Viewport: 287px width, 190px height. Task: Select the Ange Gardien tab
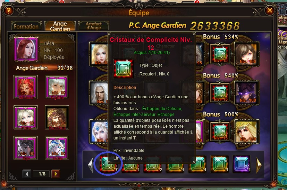point(60,26)
